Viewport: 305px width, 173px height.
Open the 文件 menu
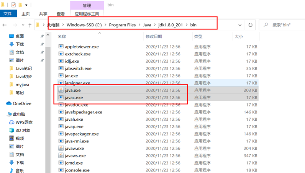coord(8,14)
